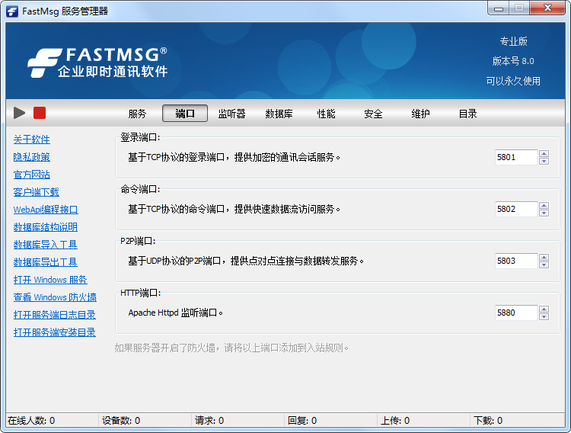The height and width of the screenshot is (433, 571).
Task: Increase the command port 5802 value
Action: click(x=544, y=205)
